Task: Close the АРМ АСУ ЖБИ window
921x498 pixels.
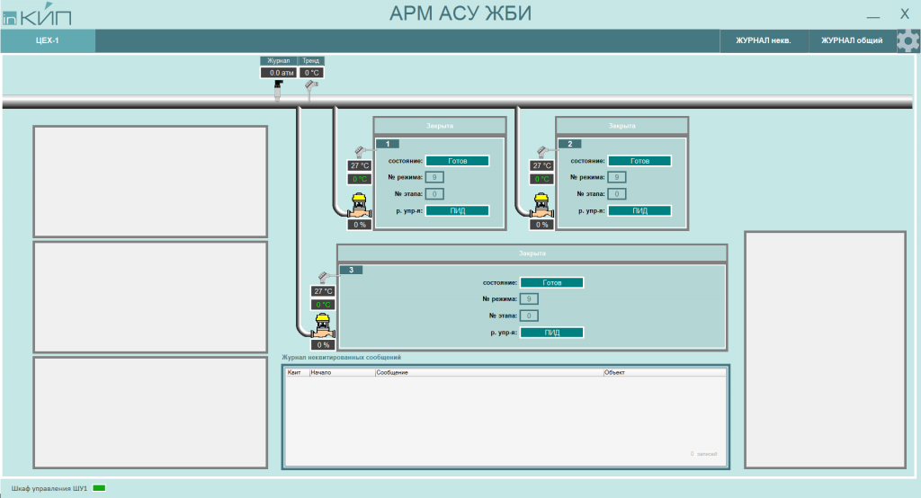Action: click(905, 14)
